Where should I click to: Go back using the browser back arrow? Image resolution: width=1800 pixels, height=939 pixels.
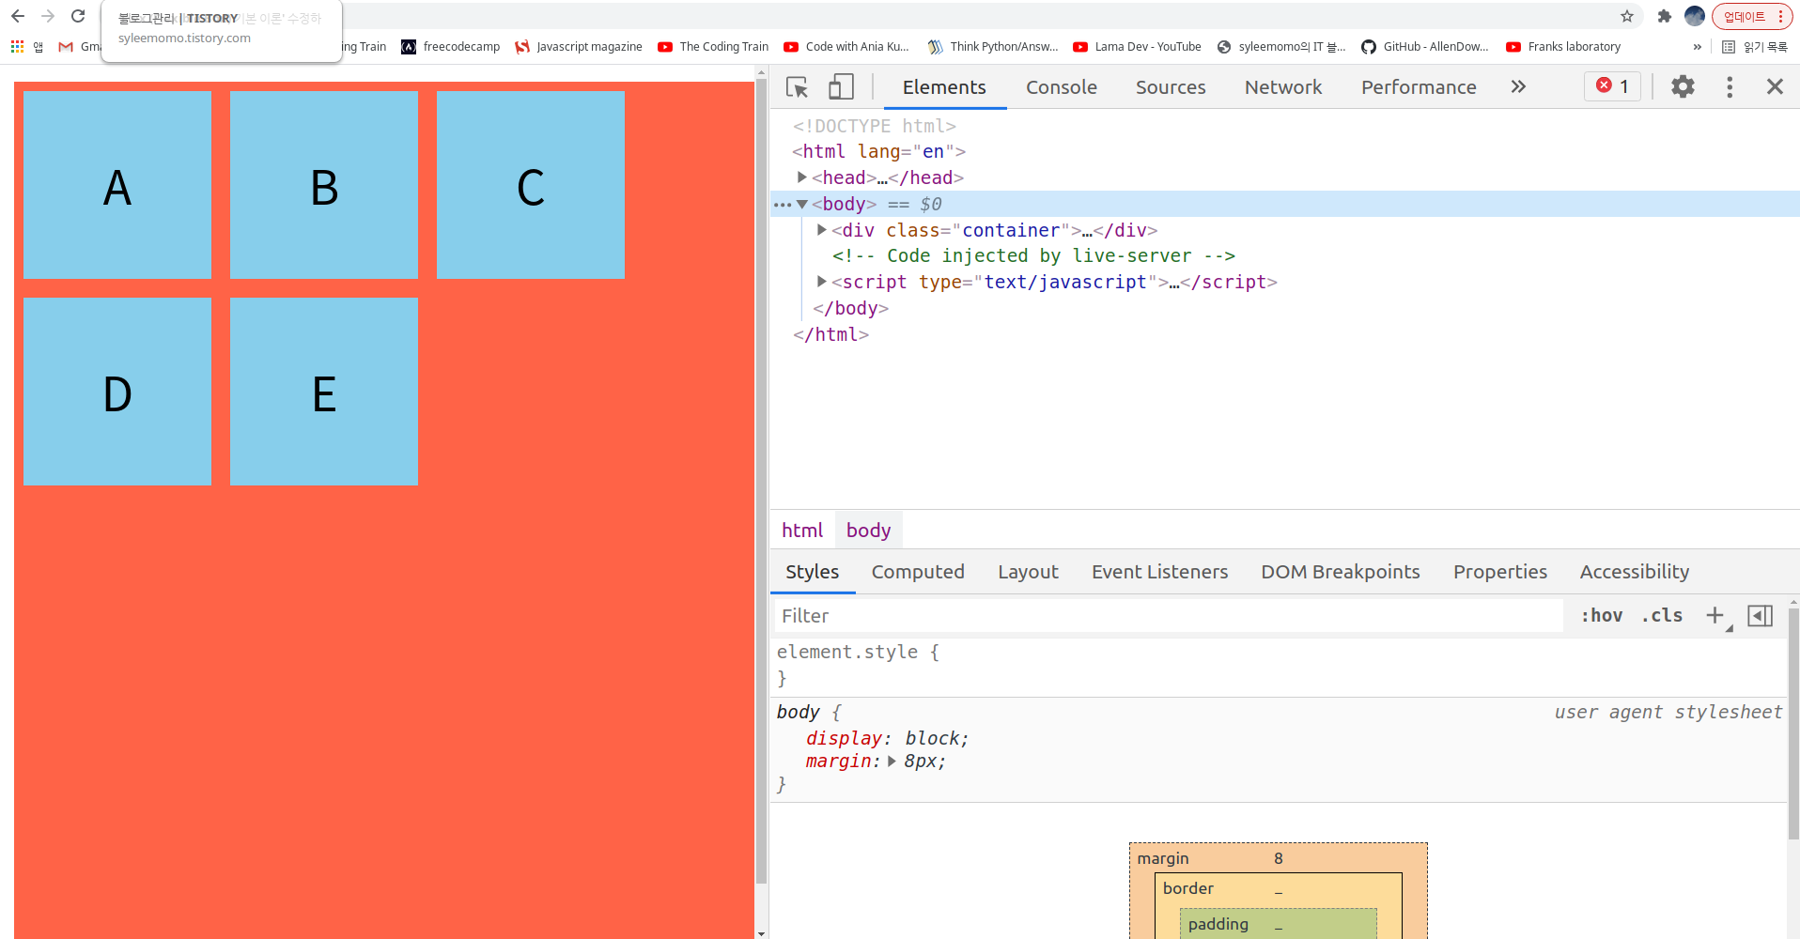tap(18, 16)
